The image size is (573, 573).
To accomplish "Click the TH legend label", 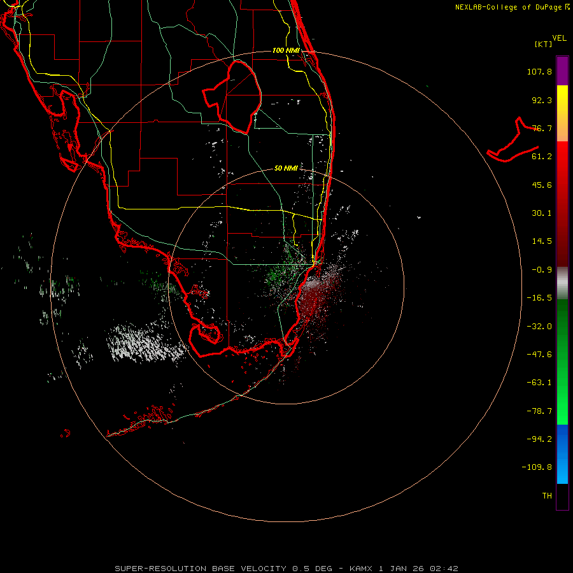I will click(547, 496).
